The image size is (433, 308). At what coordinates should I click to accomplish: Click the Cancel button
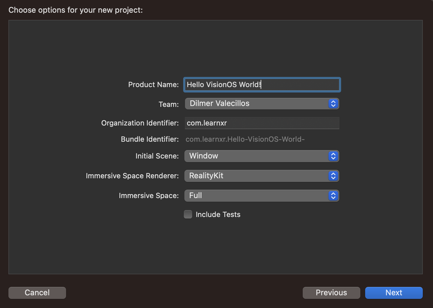pos(37,292)
